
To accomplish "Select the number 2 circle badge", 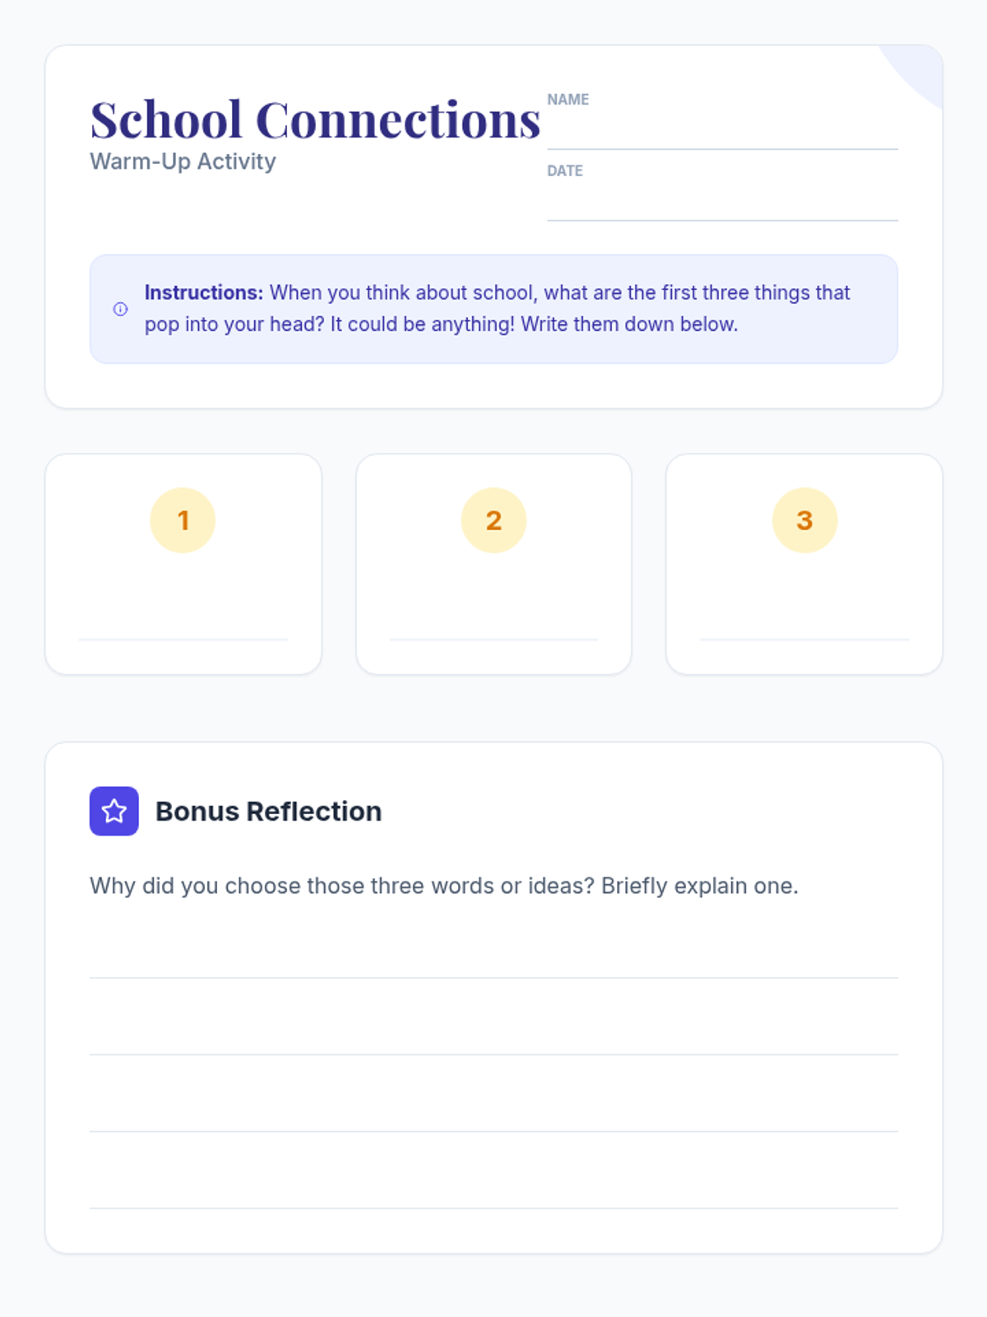I will (x=493, y=520).
